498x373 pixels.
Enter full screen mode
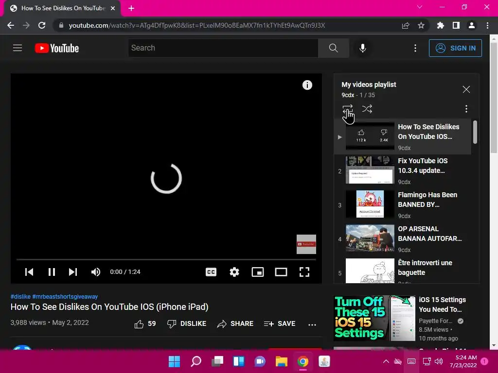click(x=304, y=272)
